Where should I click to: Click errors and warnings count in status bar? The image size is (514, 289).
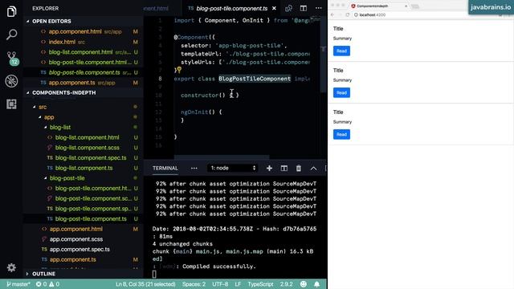coord(48,284)
